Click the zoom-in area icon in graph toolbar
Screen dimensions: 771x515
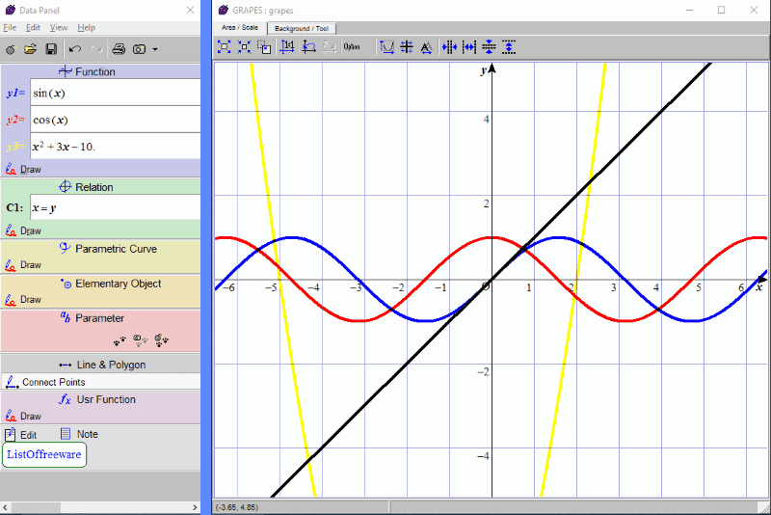(224, 46)
